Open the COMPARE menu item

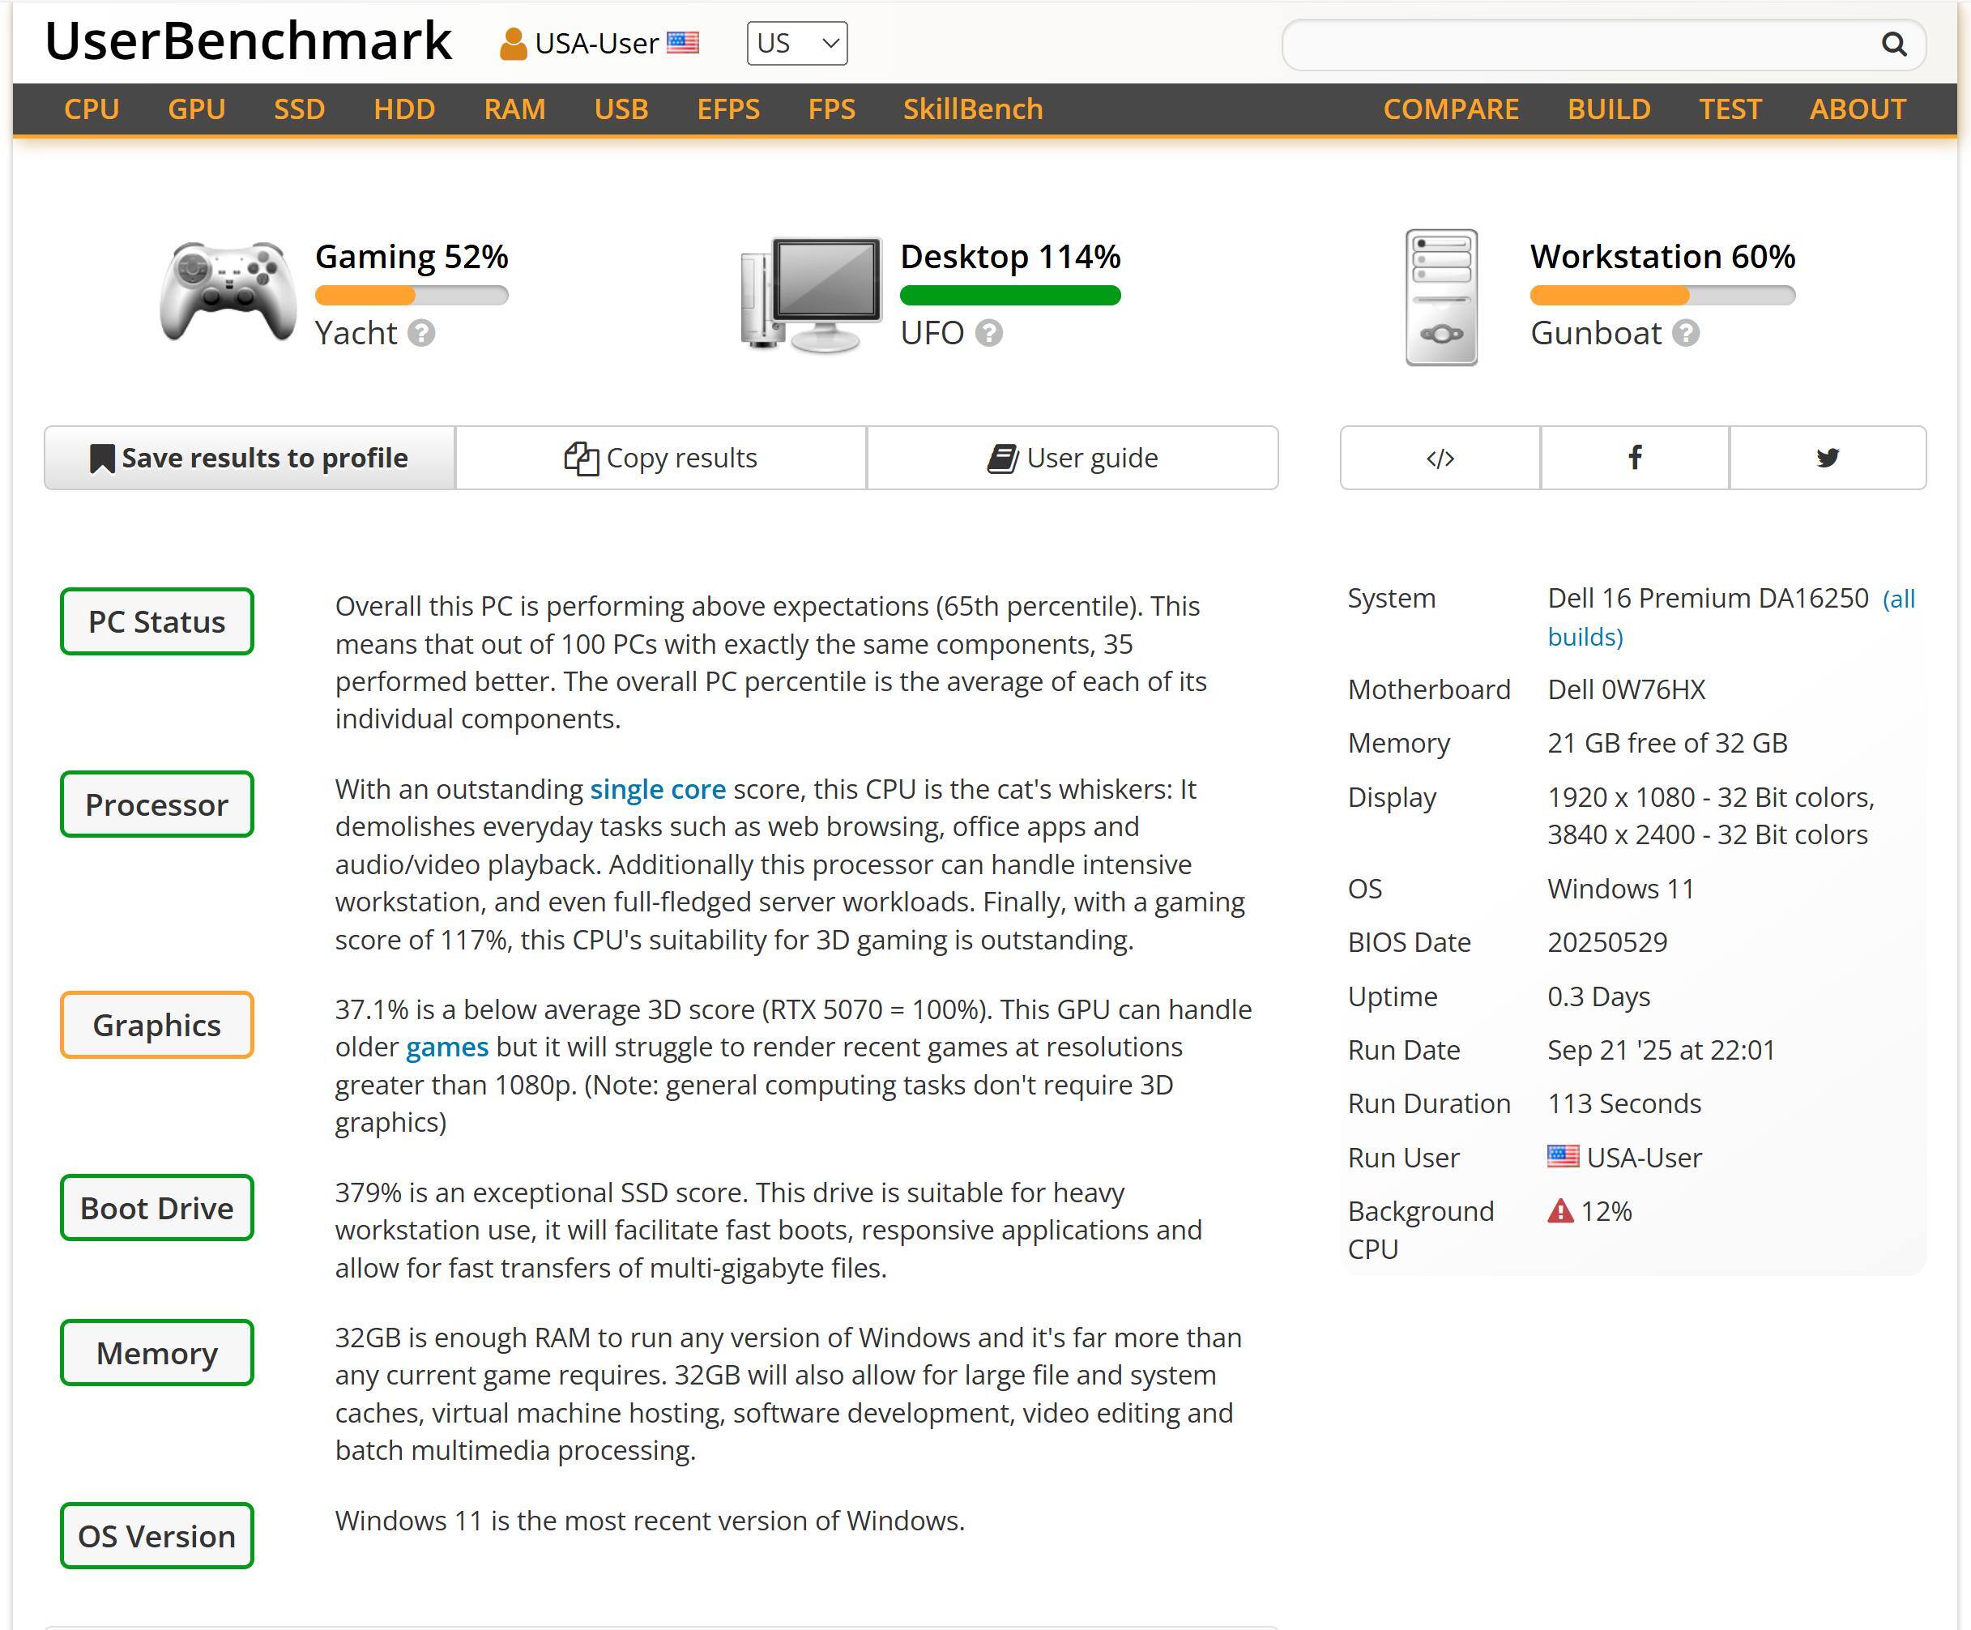tap(1450, 109)
